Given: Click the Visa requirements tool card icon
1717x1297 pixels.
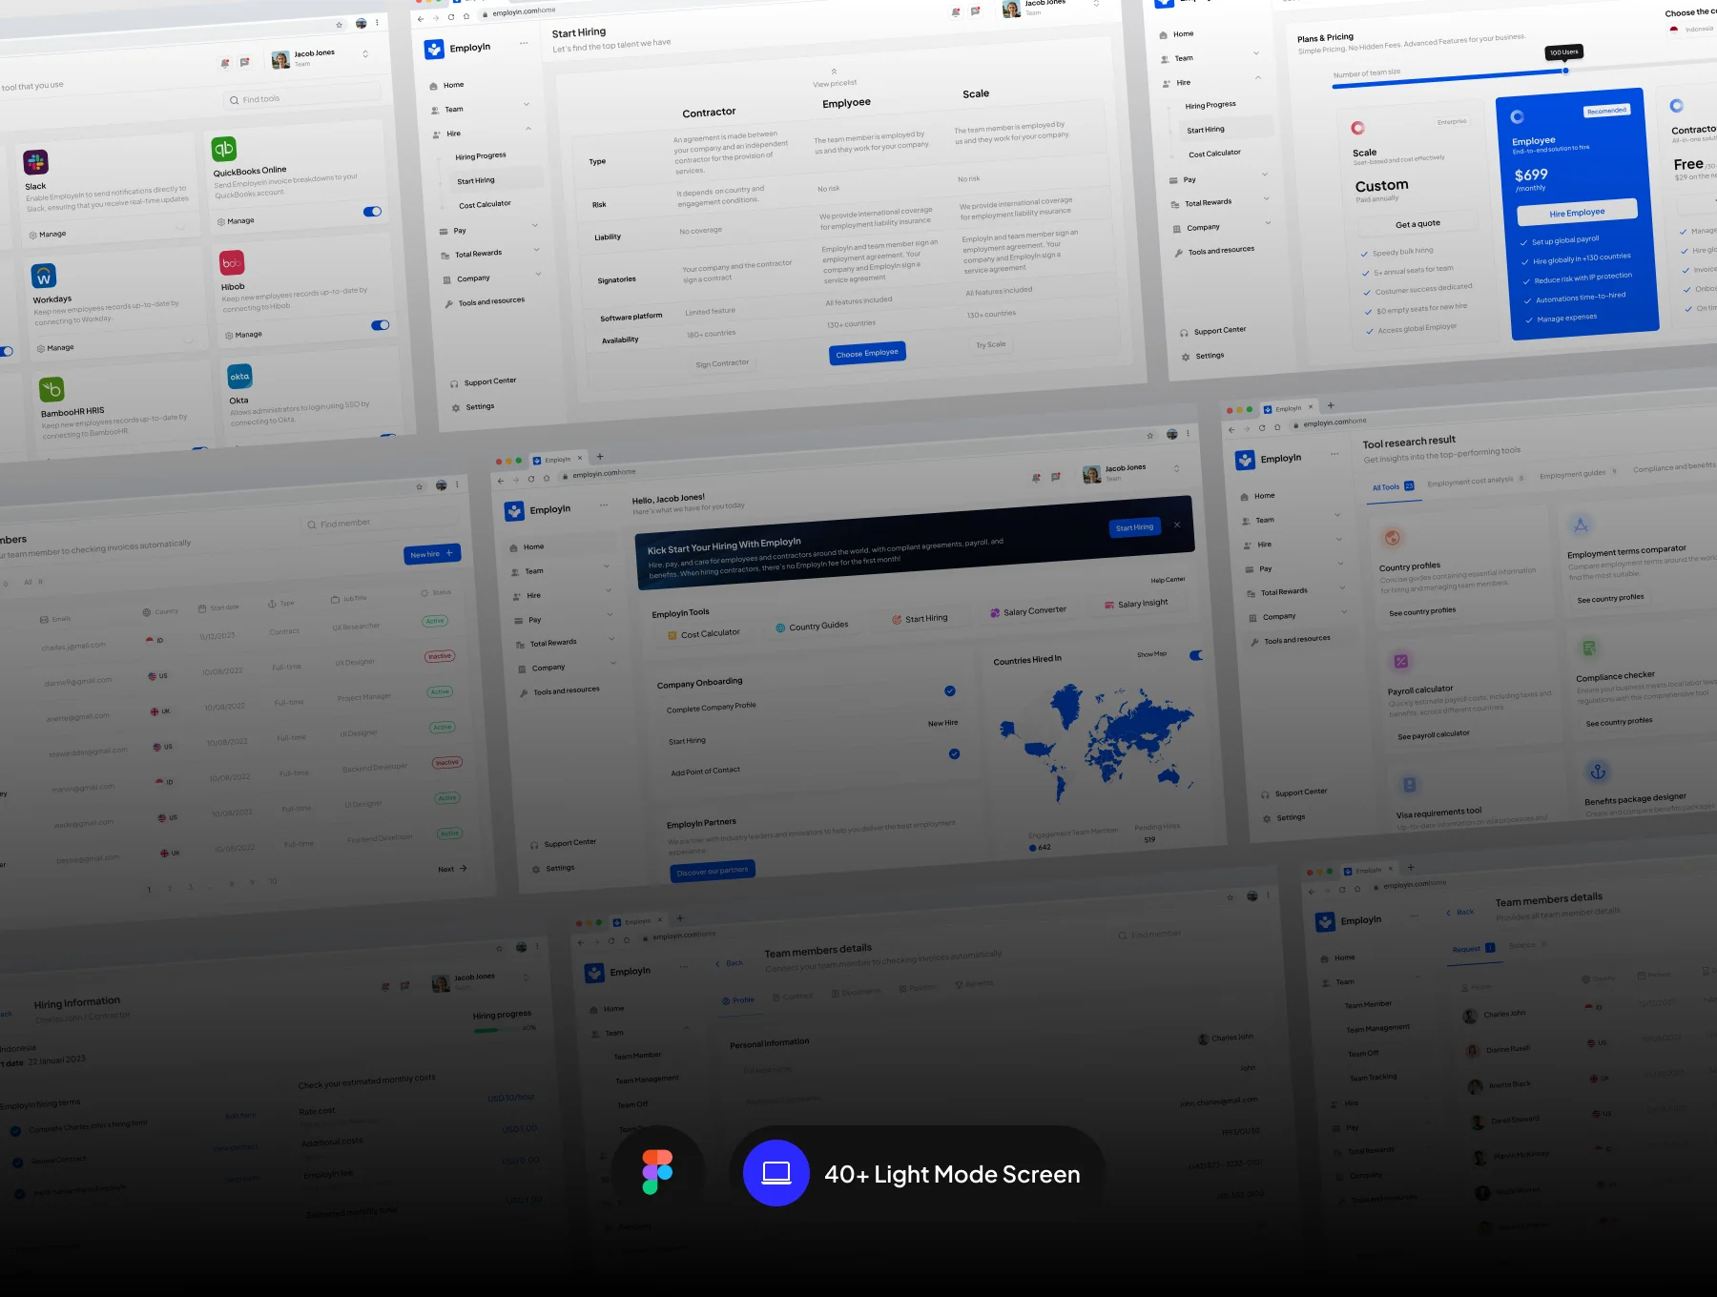Looking at the screenshot, I should [x=1409, y=785].
